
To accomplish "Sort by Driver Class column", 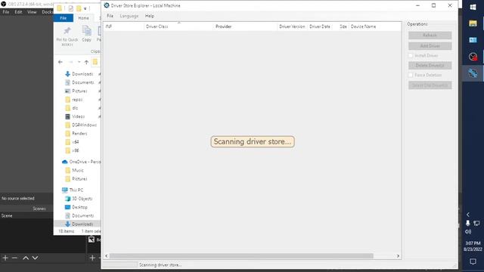I will point(178,26).
